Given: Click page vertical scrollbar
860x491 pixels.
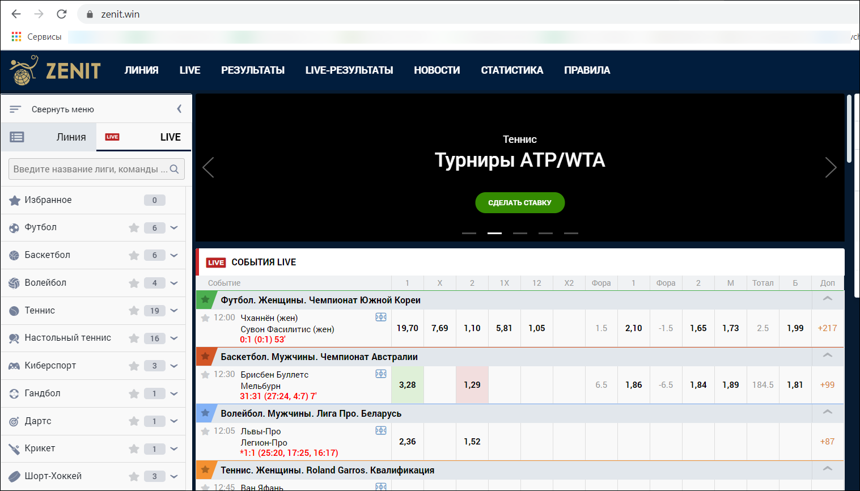Looking at the screenshot, I should coord(849,129).
